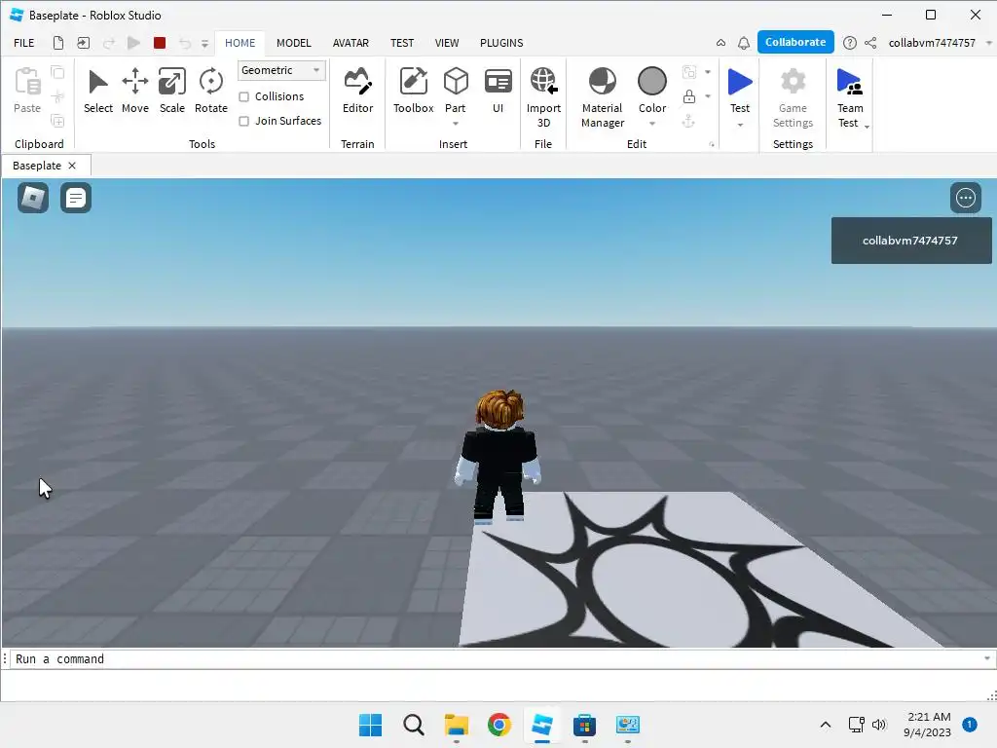Open the Toolbox panel
Screen dimensions: 997x748
(x=413, y=91)
